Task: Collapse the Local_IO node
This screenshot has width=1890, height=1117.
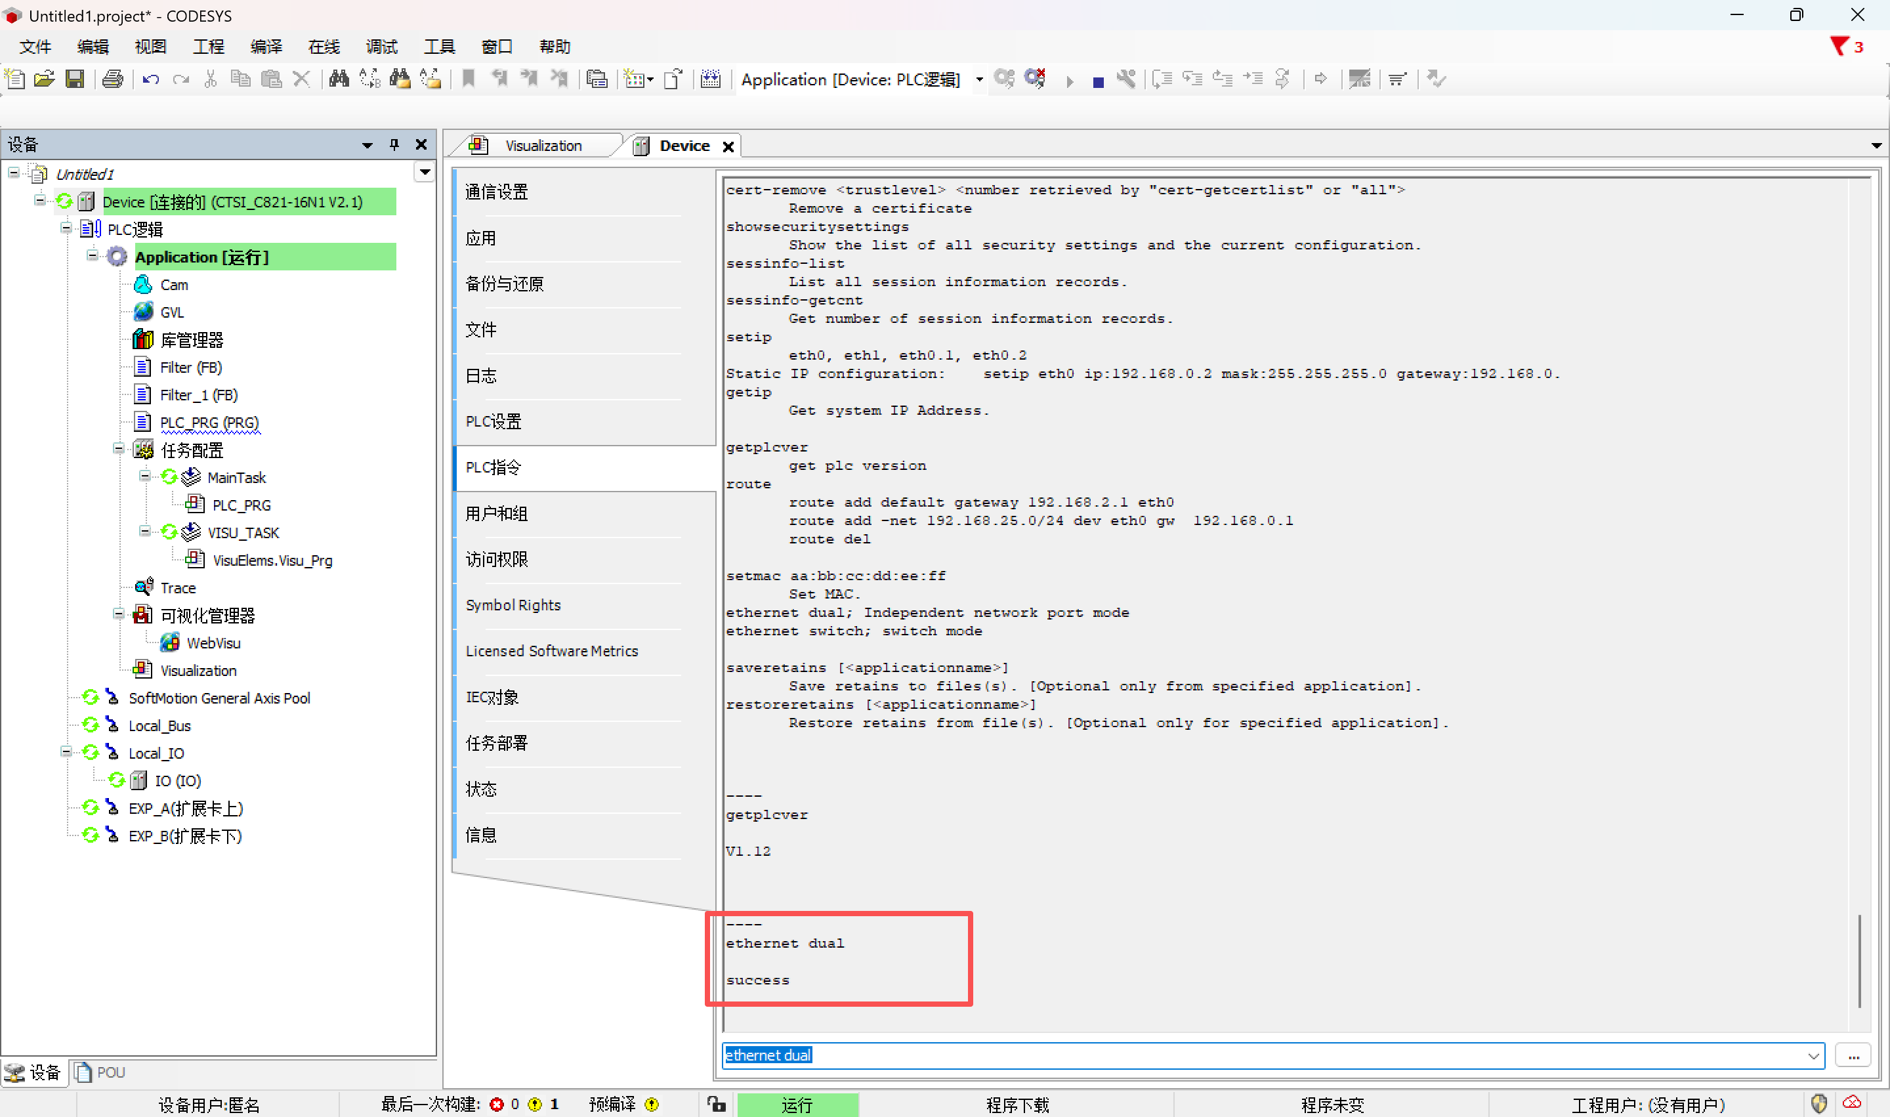Action: 66,751
